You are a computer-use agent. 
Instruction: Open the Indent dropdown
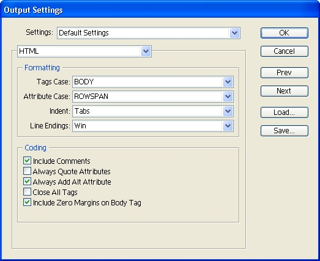click(x=228, y=111)
